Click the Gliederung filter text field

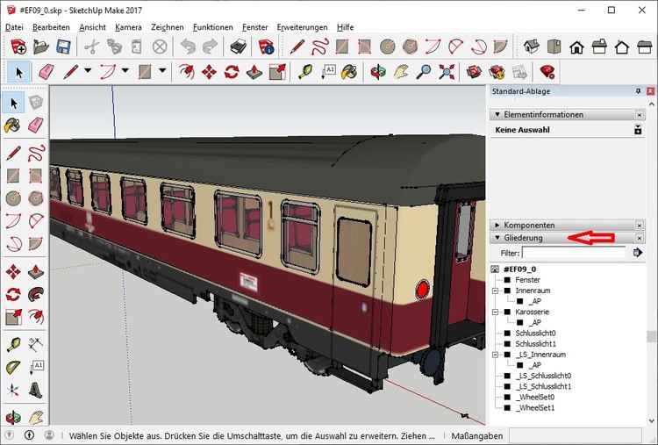[575, 253]
